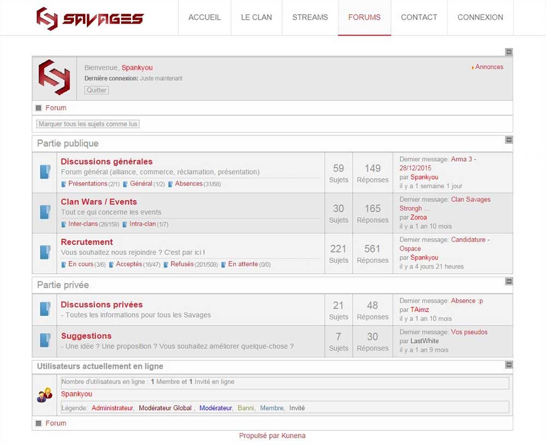Click the icon next to the Inter-clans sub-forum
Screen dimensions: 546x445
(x=63, y=224)
